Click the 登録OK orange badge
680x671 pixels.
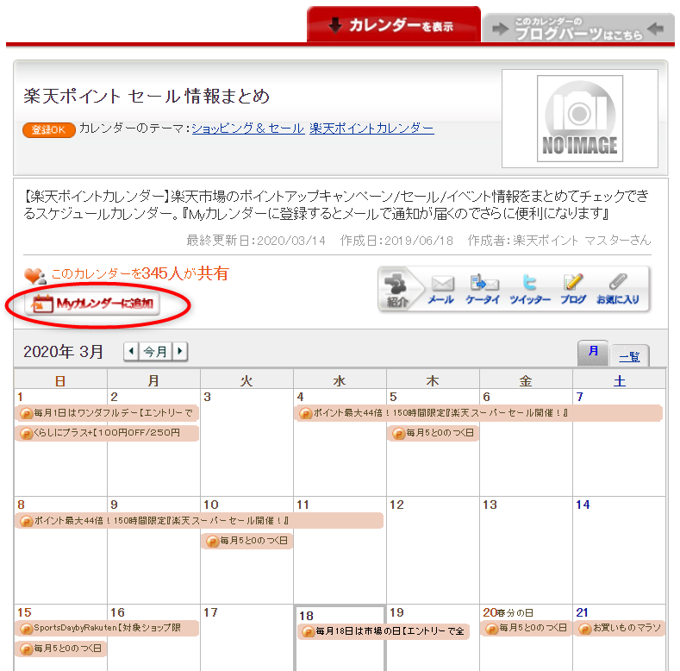[x=48, y=129]
